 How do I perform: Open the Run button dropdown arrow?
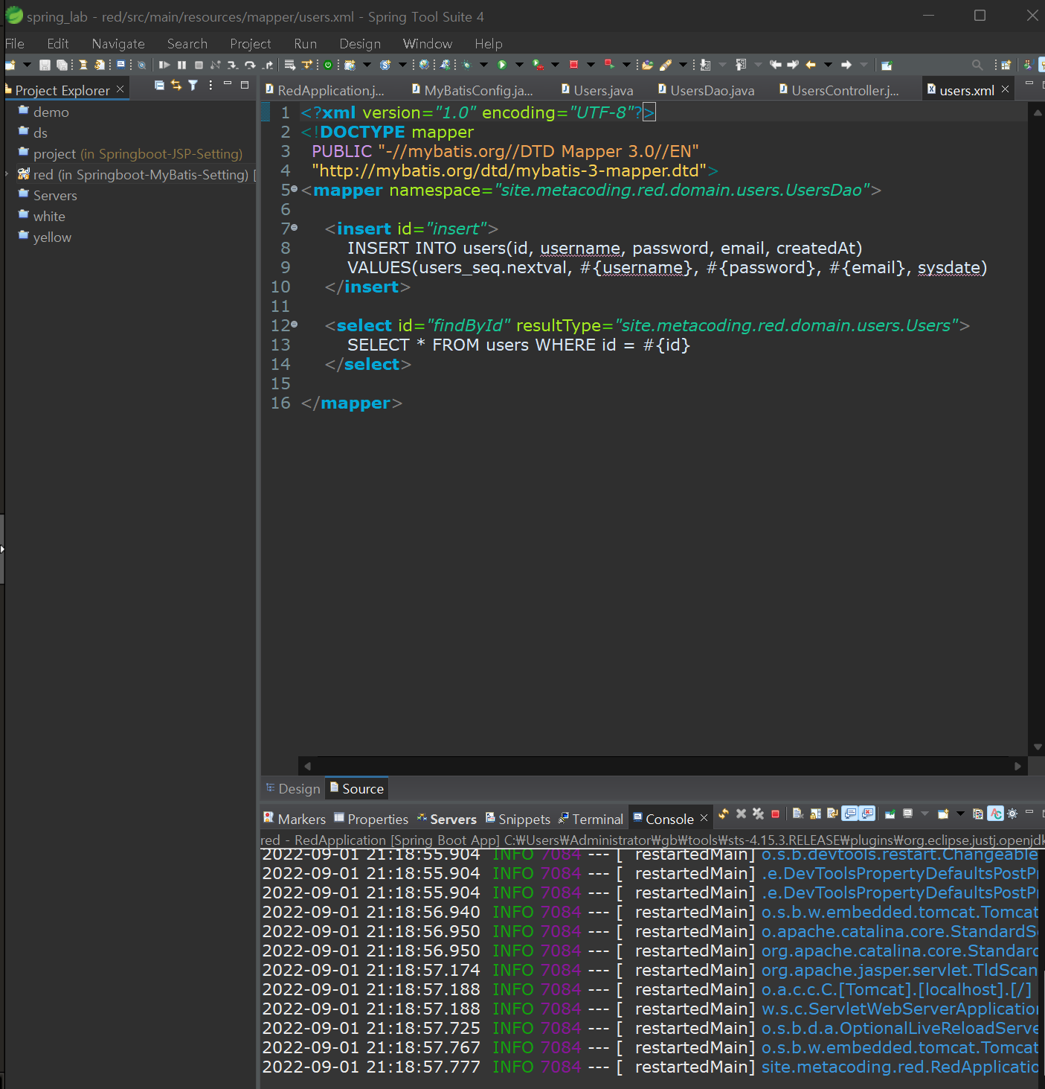tap(519, 66)
